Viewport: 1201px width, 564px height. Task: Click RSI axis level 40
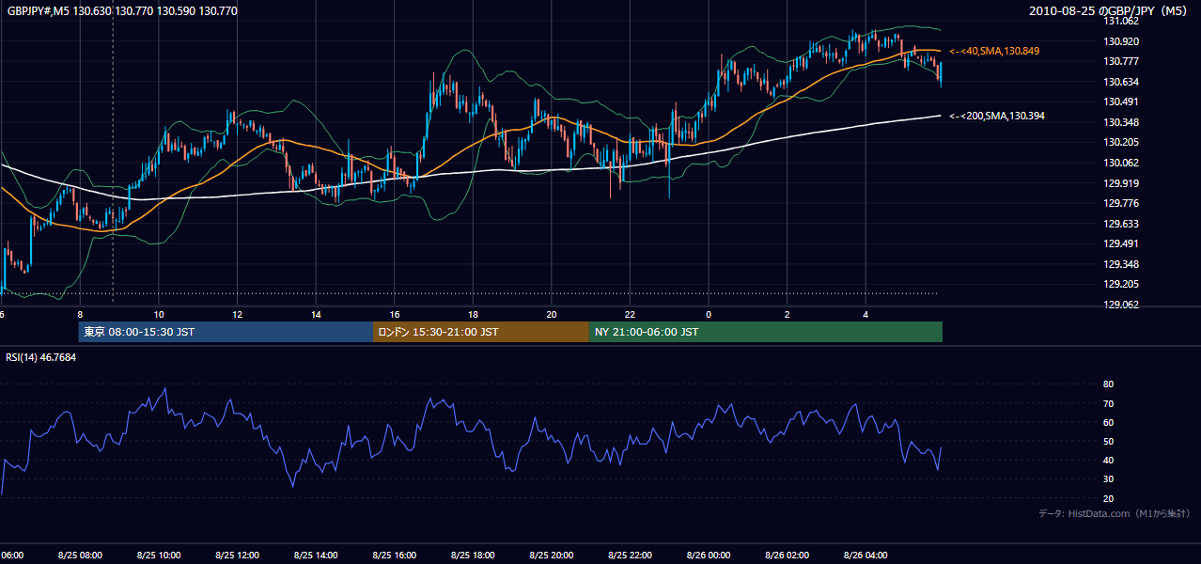pos(1108,460)
